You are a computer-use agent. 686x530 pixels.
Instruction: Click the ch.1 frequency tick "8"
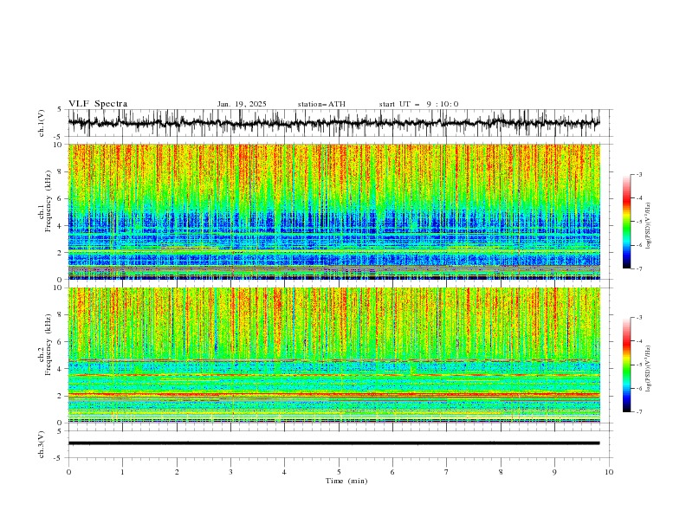tap(60, 171)
